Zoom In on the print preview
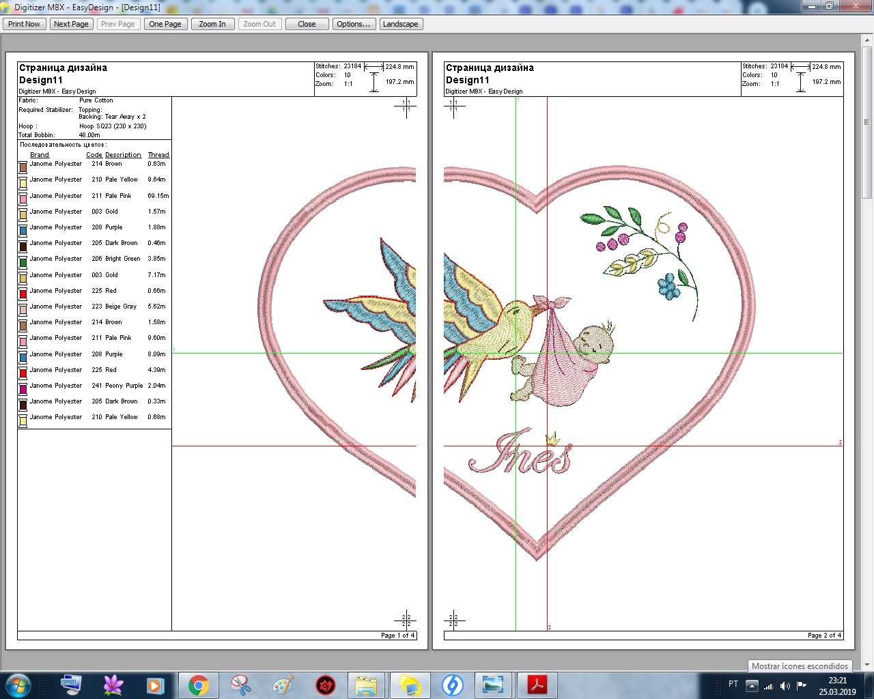This screenshot has width=874, height=699. [x=212, y=24]
